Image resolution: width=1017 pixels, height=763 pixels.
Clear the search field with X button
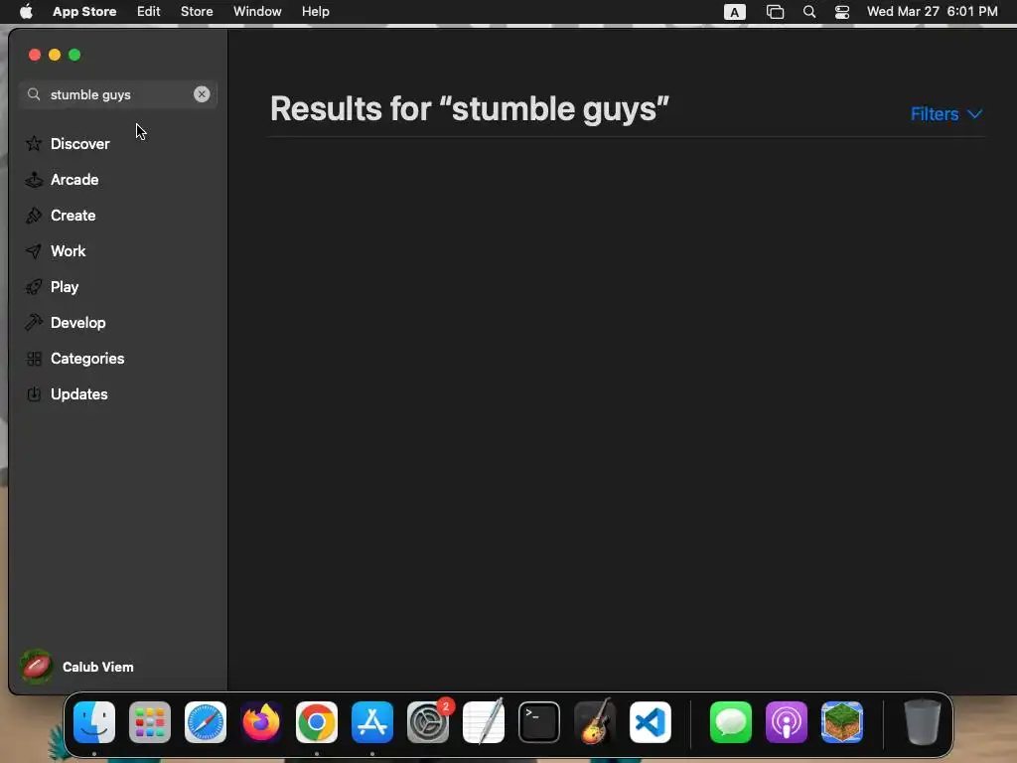click(x=202, y=94)
